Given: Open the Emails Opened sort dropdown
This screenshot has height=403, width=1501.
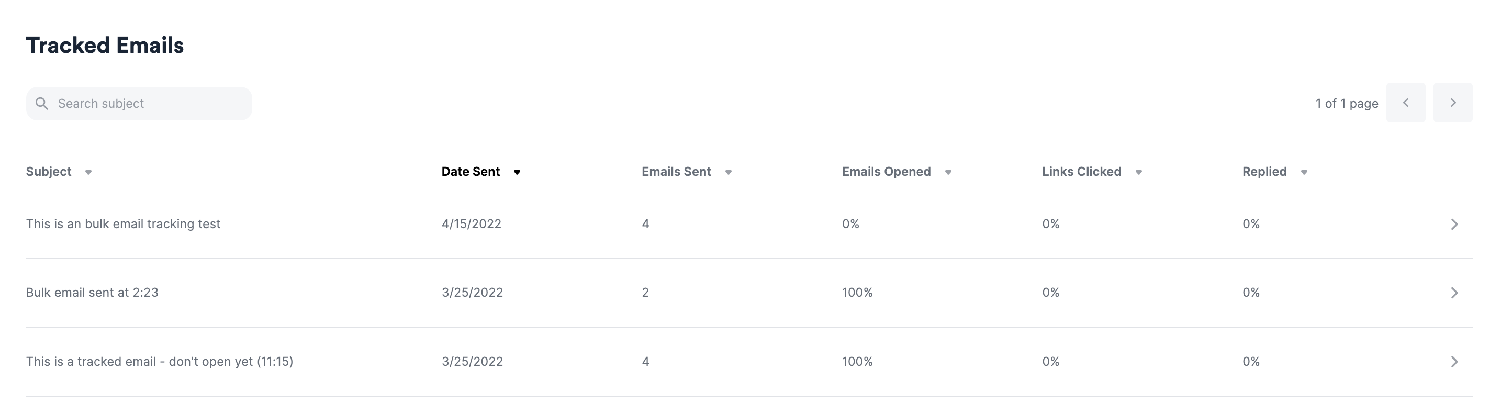Looking at the screenshot, I should tap(949, 172).
